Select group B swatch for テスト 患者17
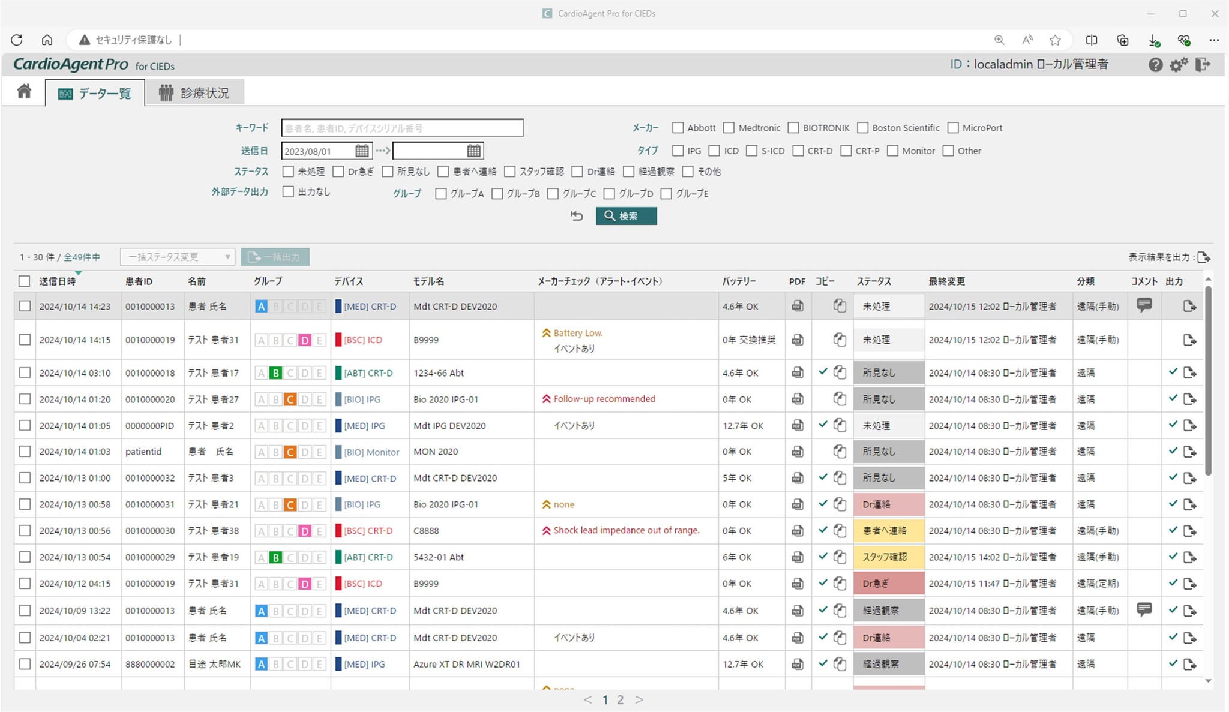Viewport: 1229px width, 712px height. [x=275, y=373]
